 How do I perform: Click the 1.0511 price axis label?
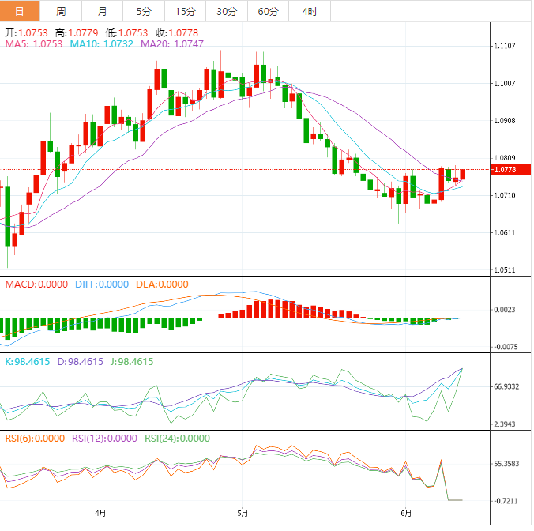pos(505,270)
